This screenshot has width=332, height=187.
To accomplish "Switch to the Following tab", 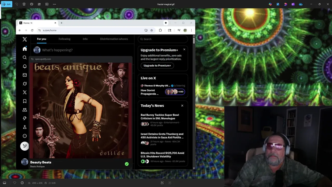I will 64,39.
